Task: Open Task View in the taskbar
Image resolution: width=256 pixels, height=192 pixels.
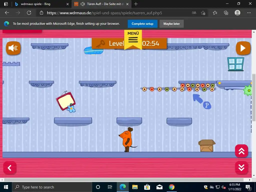Action: tap(110, 187)
